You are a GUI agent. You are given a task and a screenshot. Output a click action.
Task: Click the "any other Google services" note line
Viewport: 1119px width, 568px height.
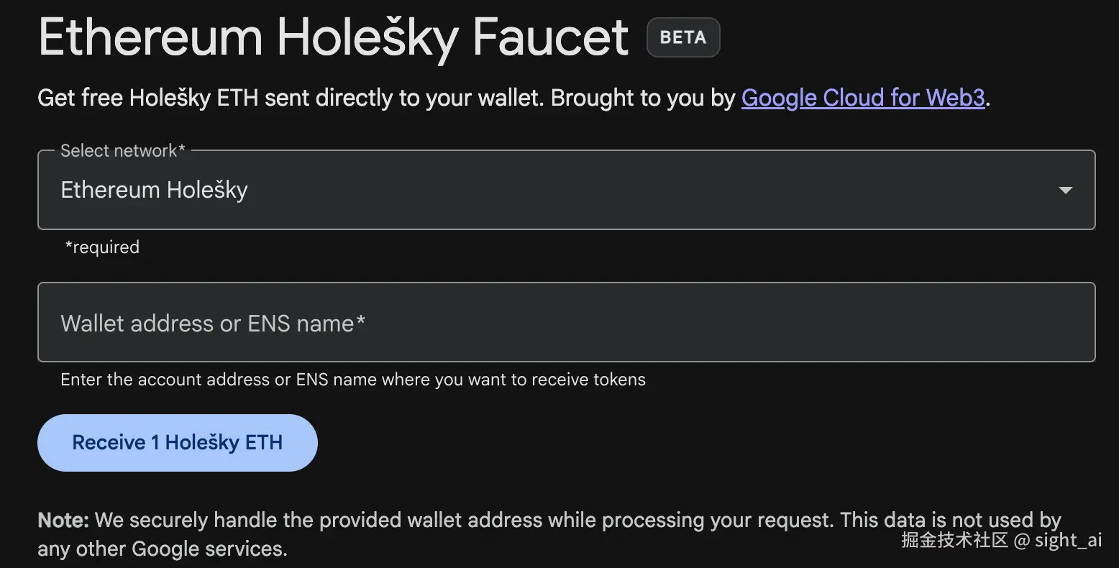[163, 549]
